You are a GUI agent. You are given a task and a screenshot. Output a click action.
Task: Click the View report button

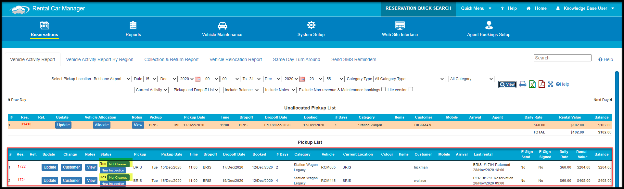tap(507, 84)
